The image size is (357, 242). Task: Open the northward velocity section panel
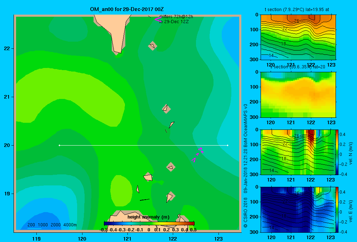298,152
